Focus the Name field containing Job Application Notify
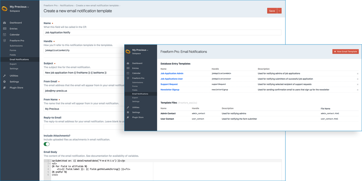This screenshot has height=181, width=362. pyautogui.click(x=163, y=32)
